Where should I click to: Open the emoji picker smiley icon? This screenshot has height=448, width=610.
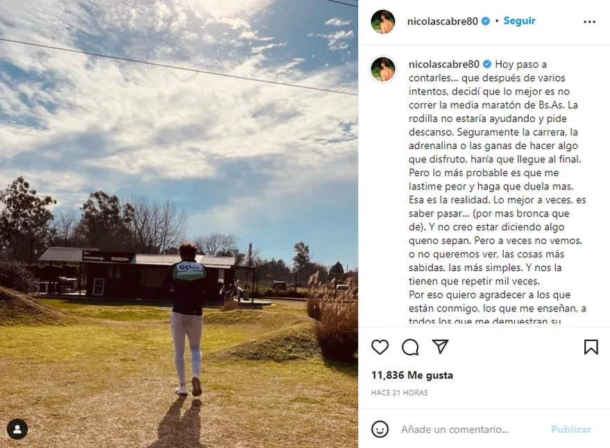[x=380, y=429]
